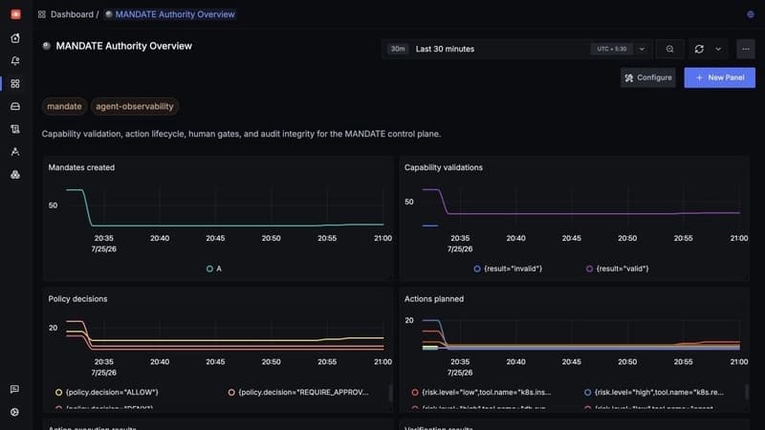Open the Dashboards grid icon in the sidebar

15,84
